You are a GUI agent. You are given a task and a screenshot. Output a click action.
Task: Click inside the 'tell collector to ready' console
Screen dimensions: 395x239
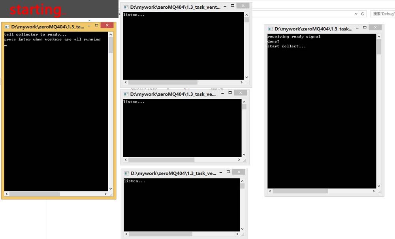55,111
